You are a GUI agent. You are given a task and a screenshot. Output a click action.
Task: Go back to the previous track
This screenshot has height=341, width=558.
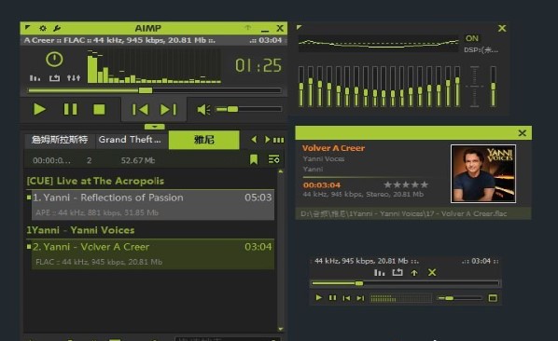click(140, 109)
